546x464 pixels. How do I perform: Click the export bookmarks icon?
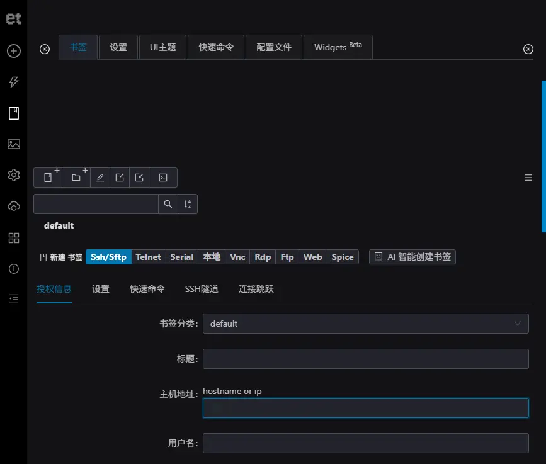[120, 178]
